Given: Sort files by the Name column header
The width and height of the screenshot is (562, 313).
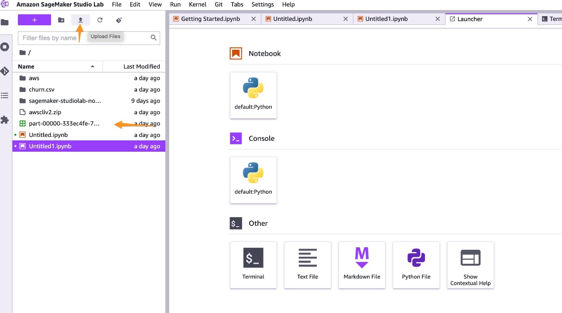Looking at the screenshot, I should [x=58, y=66].
